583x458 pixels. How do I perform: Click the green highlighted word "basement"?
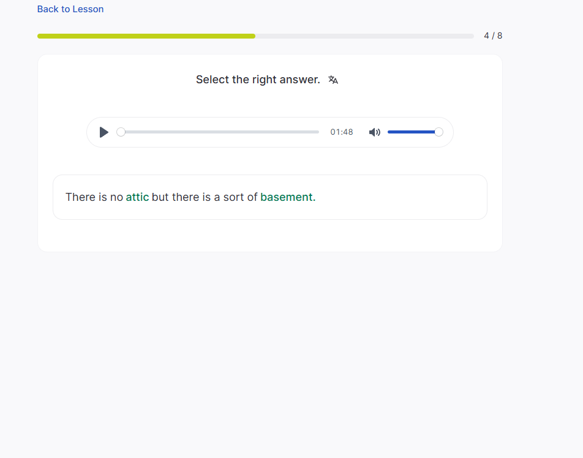tap(287, 197)
